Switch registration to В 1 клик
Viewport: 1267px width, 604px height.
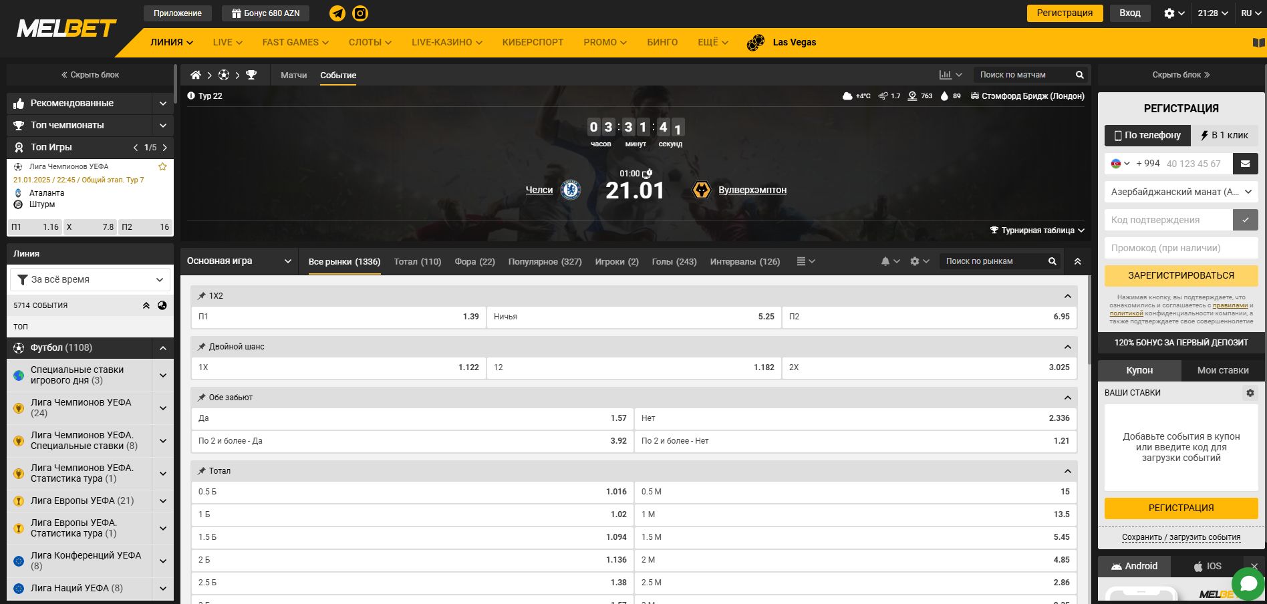[x=1224, y=135]
